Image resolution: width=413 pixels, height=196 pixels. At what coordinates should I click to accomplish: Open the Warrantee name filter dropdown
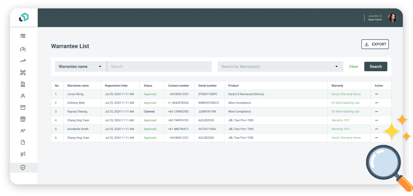tap(81, 66)
